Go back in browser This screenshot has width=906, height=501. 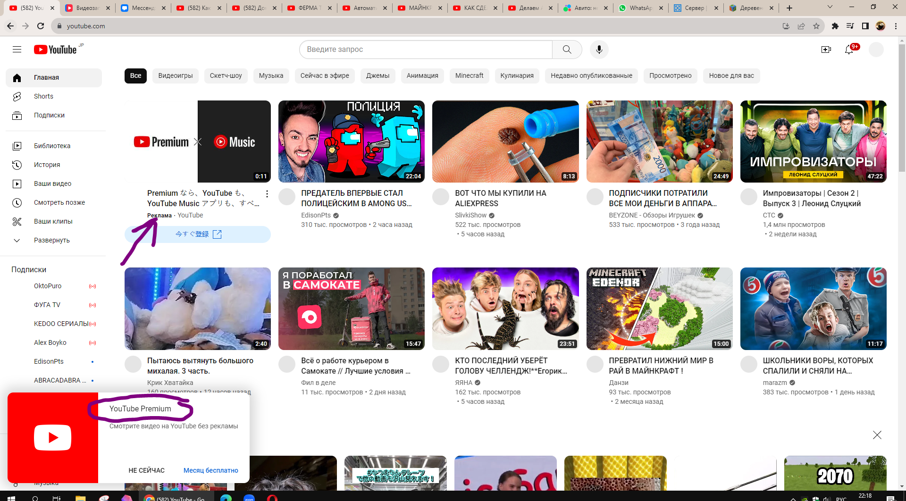10,26
